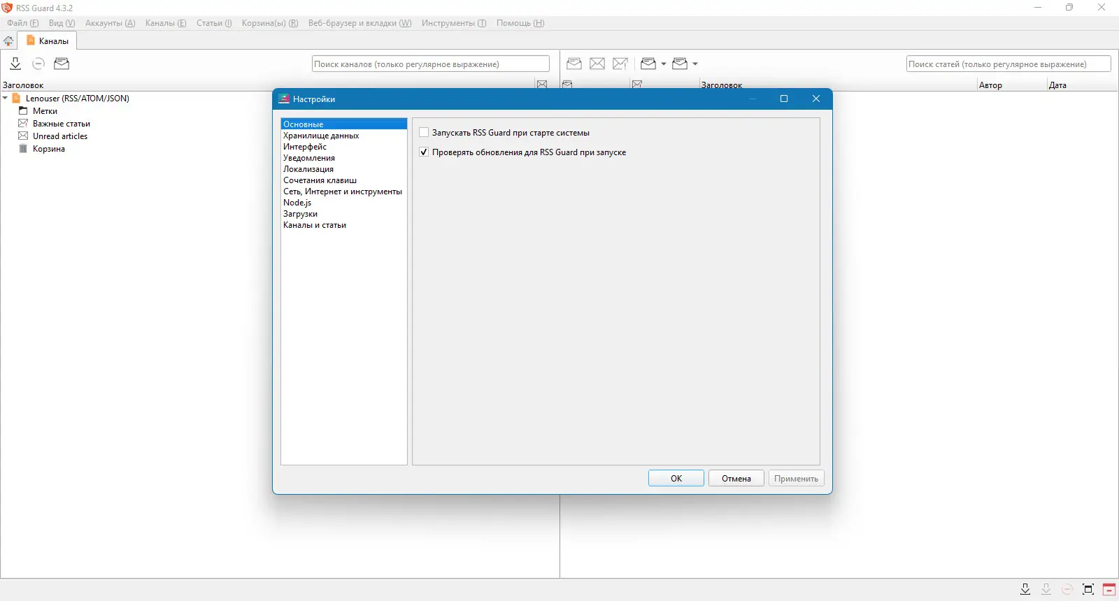Click the home icon left of Каналы tab
1119x601 pixels.
point(8,41)
